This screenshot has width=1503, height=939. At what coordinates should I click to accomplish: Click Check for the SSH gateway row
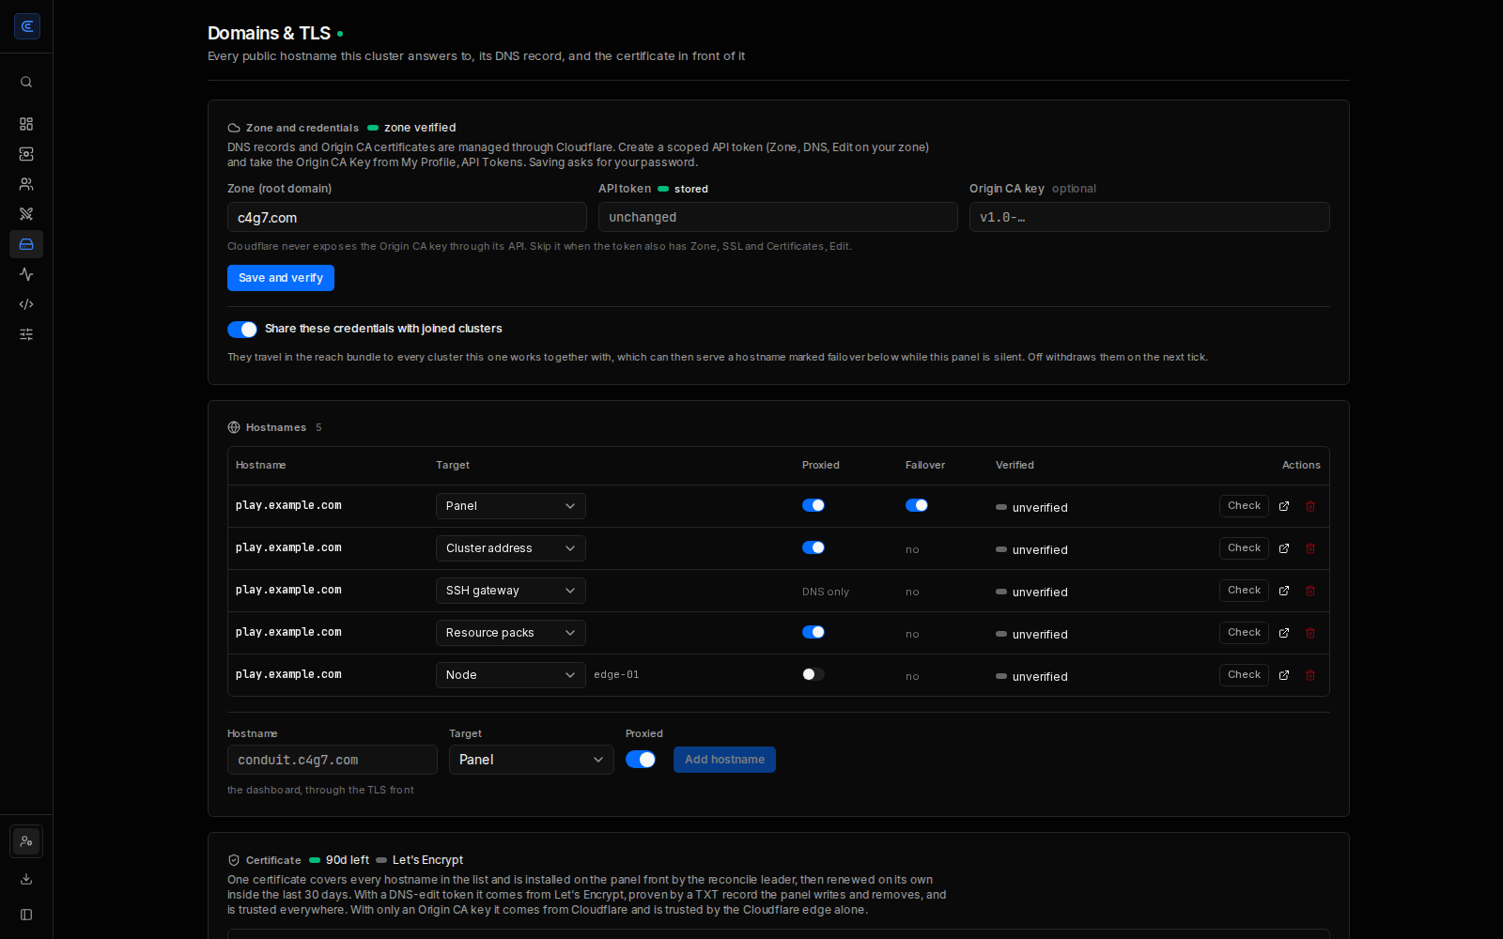[x=1244, y=591]
